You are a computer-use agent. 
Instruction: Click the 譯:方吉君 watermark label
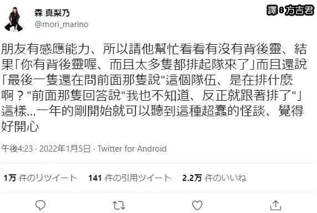coord(290,10)
